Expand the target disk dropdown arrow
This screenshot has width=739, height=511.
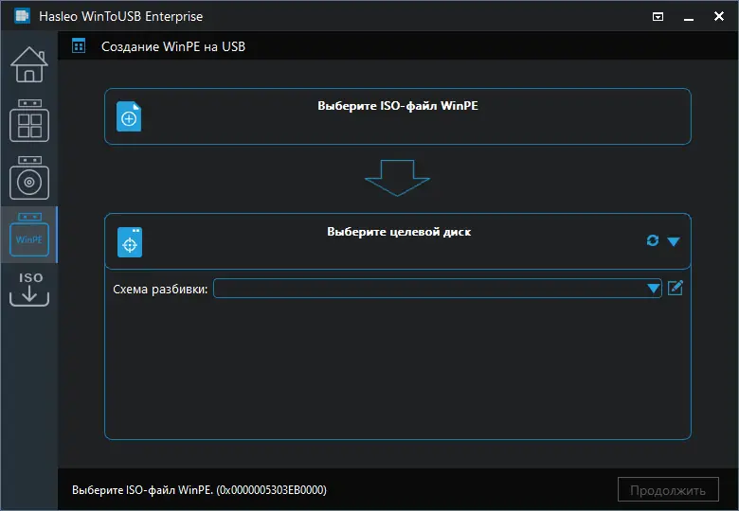(674, 241)
